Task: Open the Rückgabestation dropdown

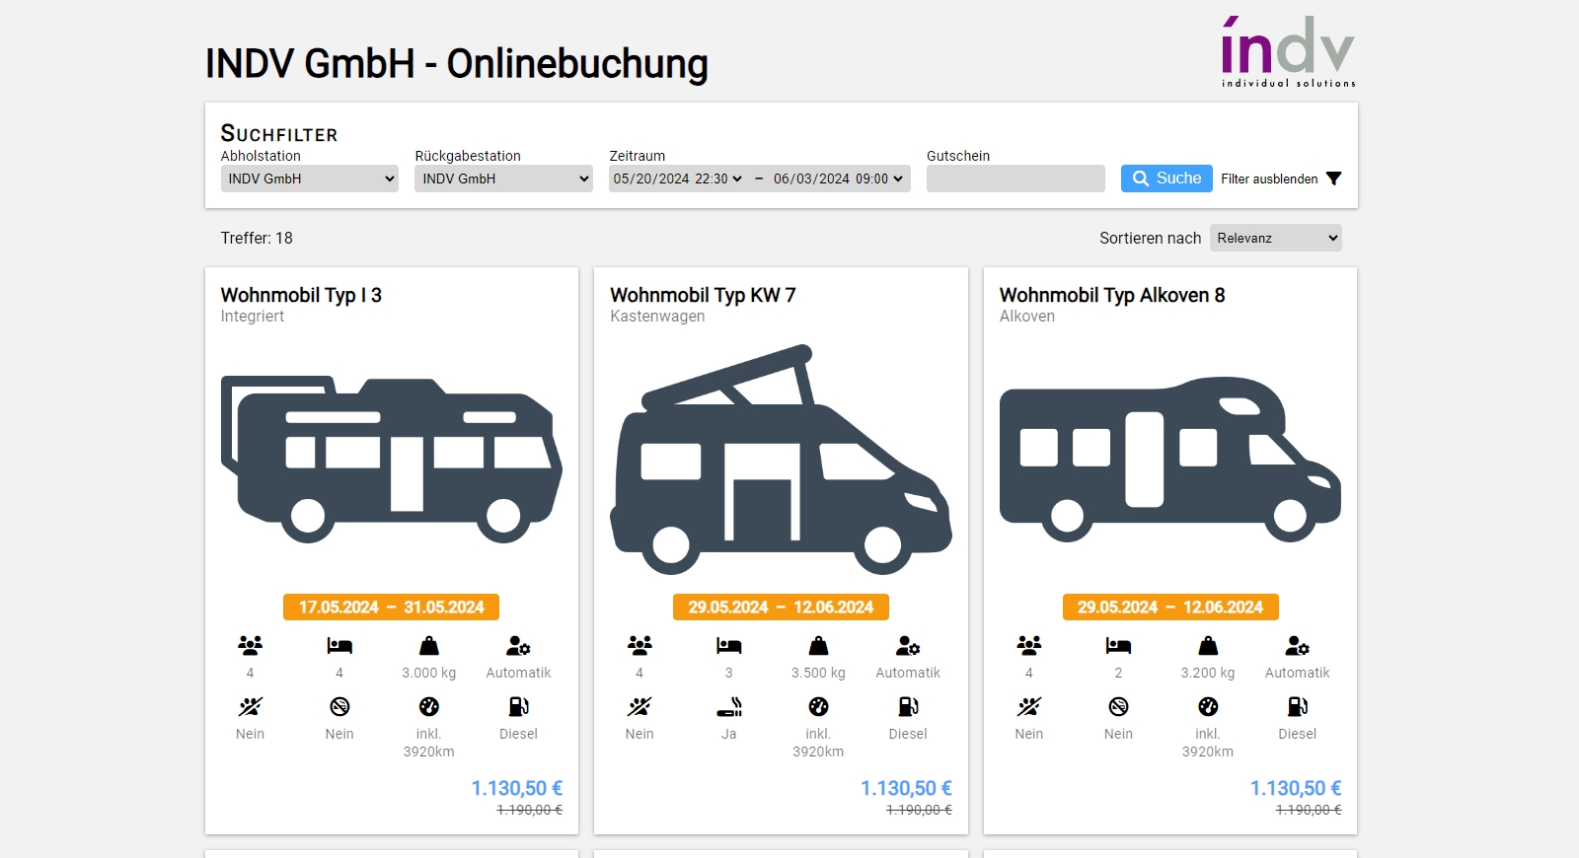Action: click(x=503, y=179)
